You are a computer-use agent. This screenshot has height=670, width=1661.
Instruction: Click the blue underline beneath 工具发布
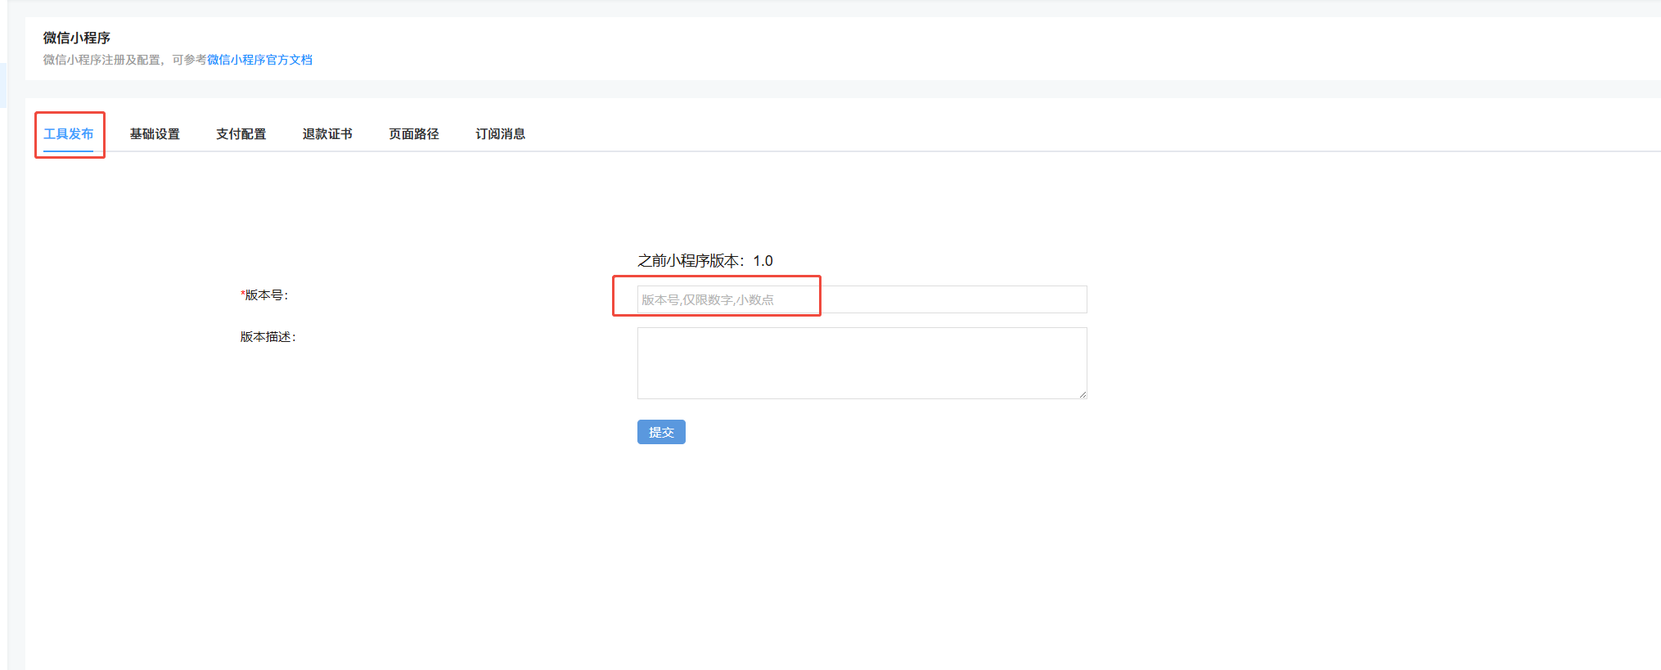tap(69, 151)
